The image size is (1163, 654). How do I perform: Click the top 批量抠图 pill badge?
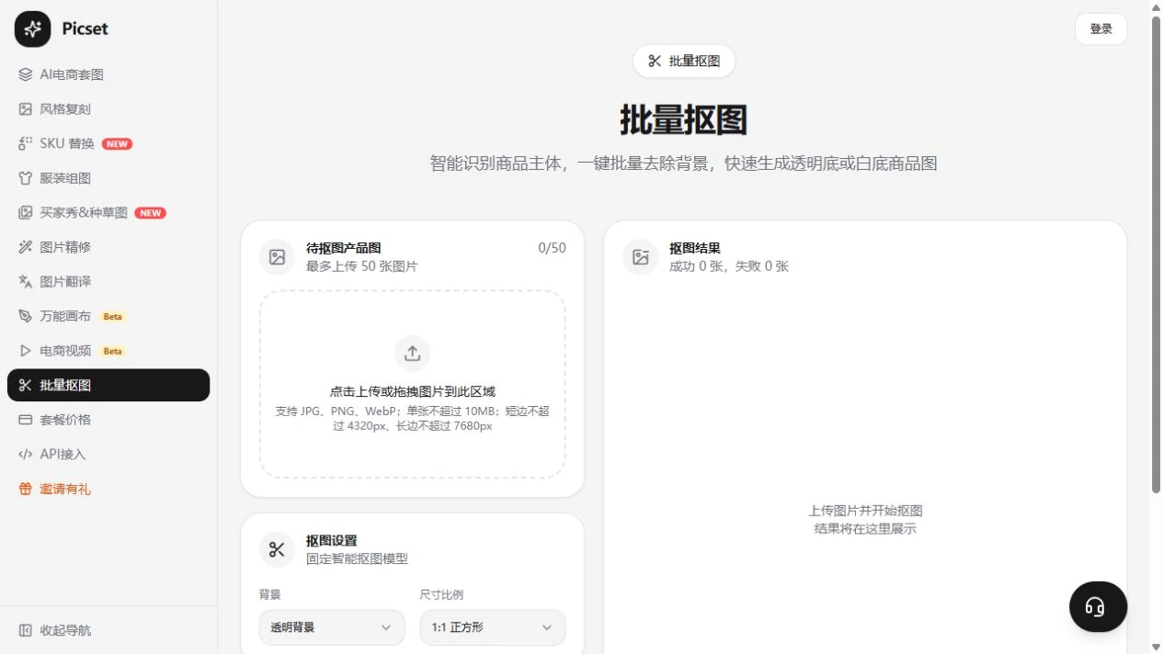(x=684, y=62)
